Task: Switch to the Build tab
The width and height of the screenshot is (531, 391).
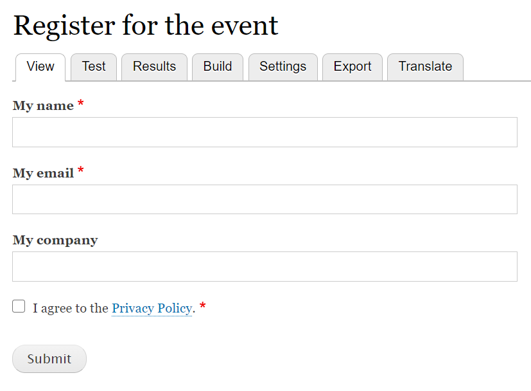Action: [x=217, y=66]
